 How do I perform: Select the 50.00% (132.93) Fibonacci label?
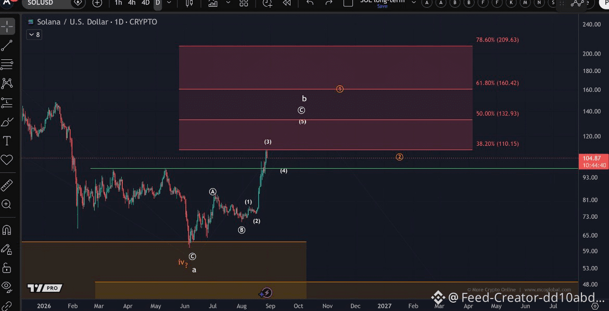pos(497,114)
